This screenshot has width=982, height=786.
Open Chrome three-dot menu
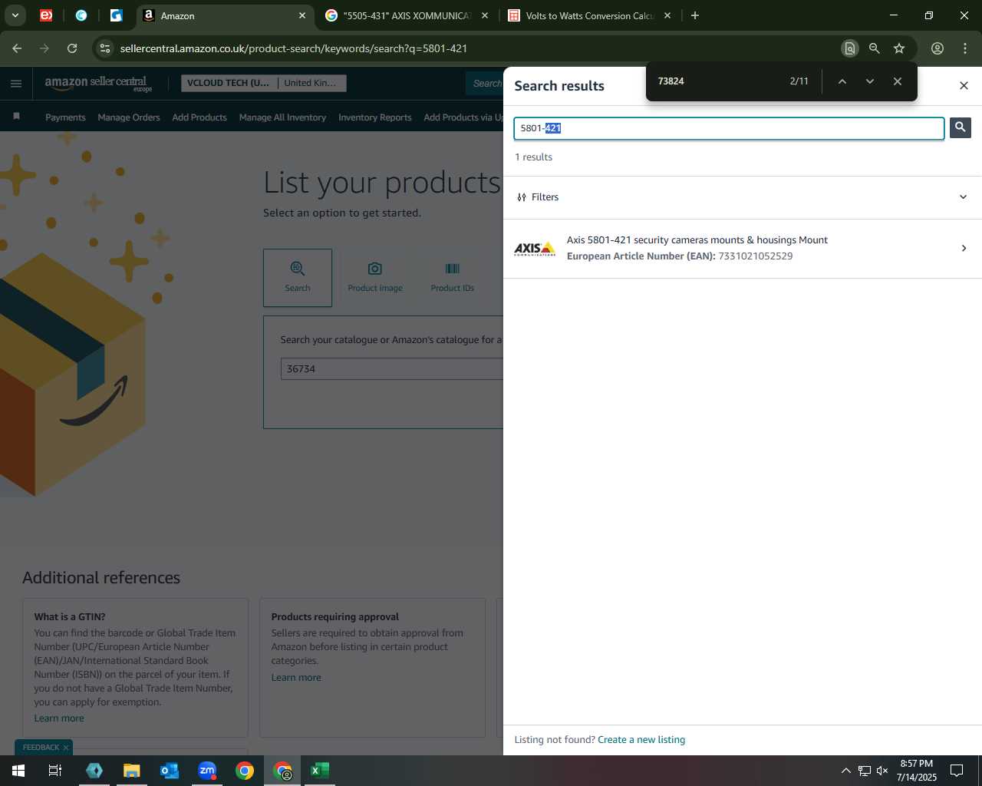[965, 48]
